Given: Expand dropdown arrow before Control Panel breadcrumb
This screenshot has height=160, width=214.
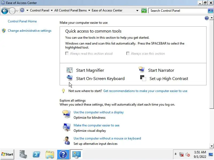Looking at the screenshot, I should (27, 10).
